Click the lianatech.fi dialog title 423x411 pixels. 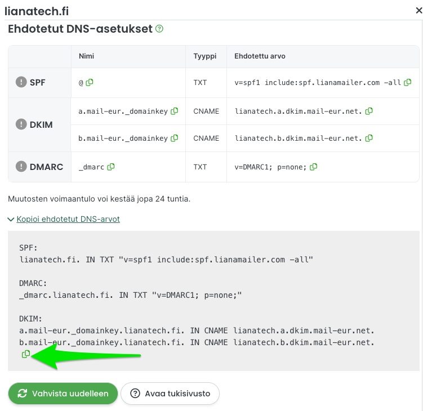pos(37,11)
